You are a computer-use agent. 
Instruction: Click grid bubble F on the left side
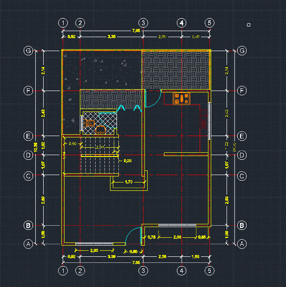(x=28, y=91)
